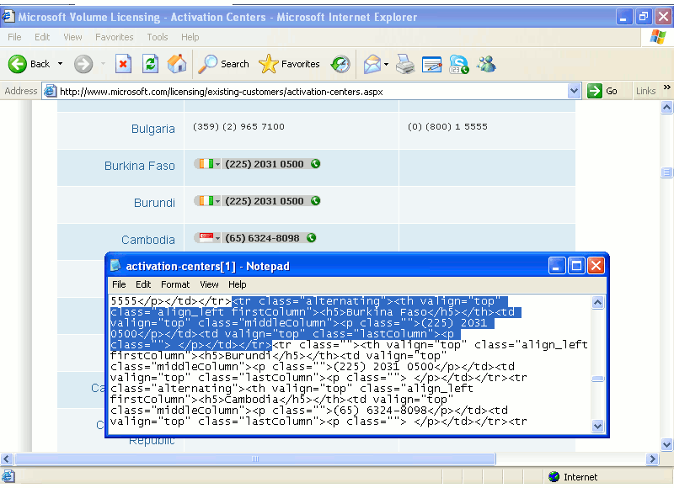Click the status bar page icon
The height and width of the screenshot is (488, 674).
click(x=8, y=476)
